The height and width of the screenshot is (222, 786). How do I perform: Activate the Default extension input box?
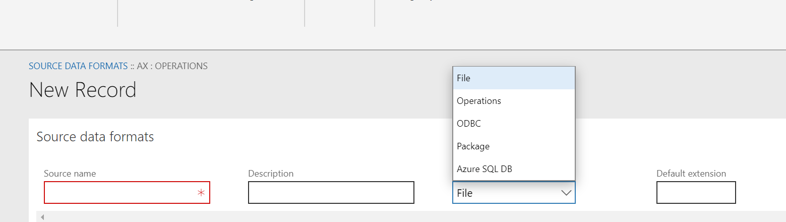(696, 193)
